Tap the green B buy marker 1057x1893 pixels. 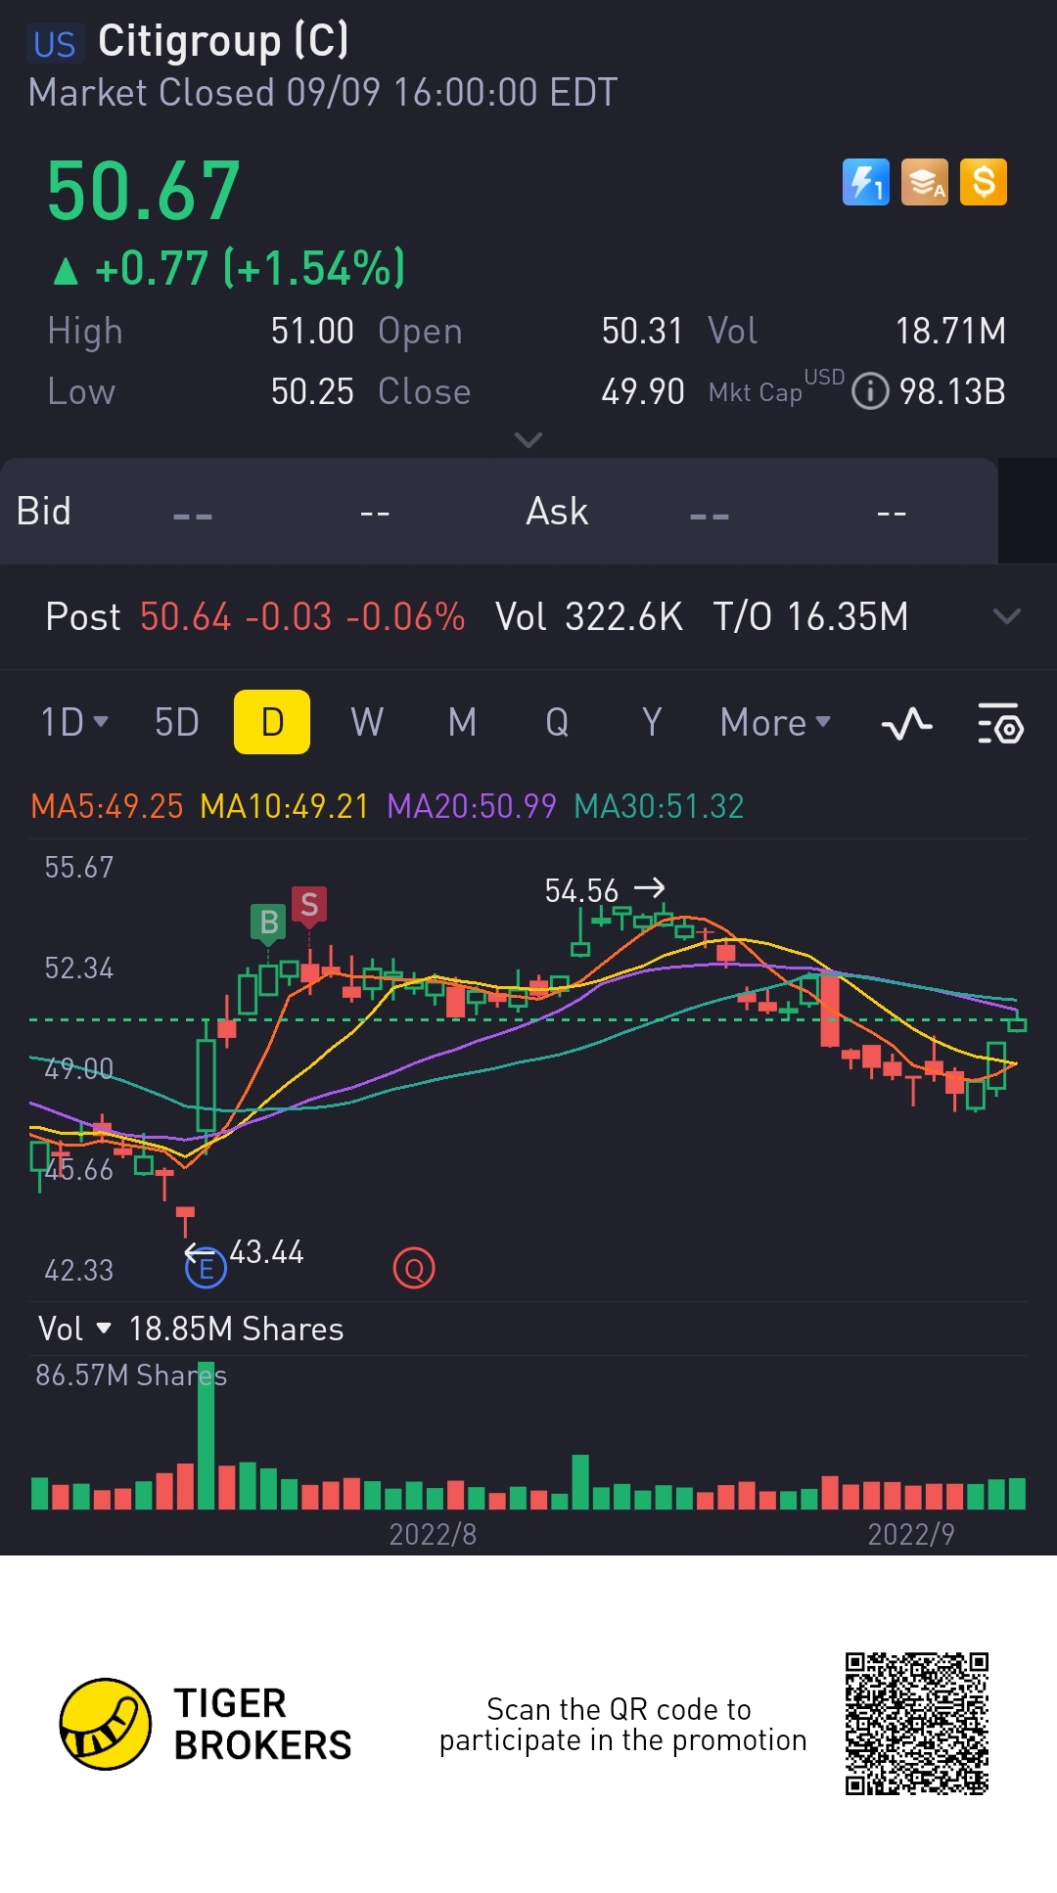click(x=268, y=923)
